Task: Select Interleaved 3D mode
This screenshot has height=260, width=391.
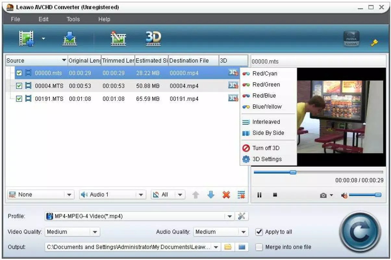Action: (x=268, y=122)
